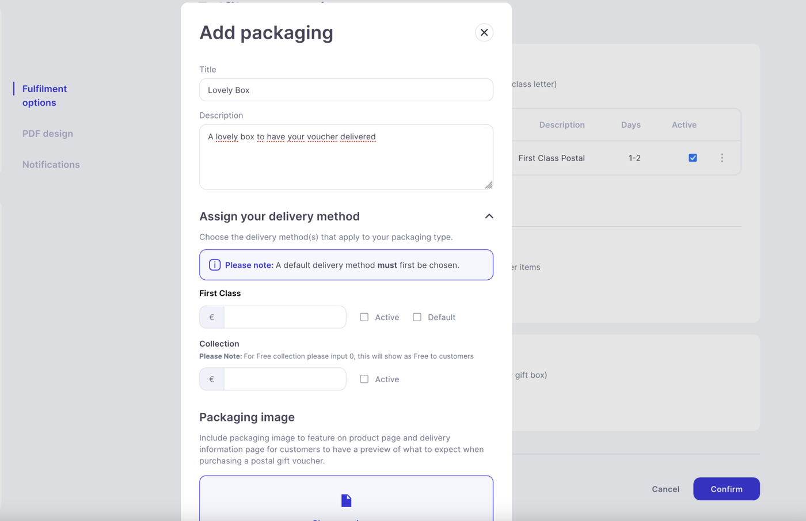Image resolution: width=806 pixels, height=521 pixels.
Task: Focus the First Class price input
Action: 284,317
